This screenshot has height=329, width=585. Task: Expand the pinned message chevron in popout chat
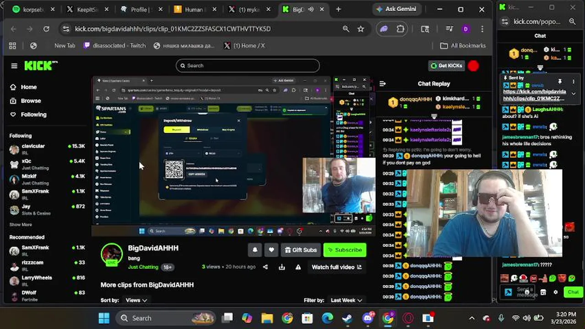pyautogui.click(x=573, y=94)
